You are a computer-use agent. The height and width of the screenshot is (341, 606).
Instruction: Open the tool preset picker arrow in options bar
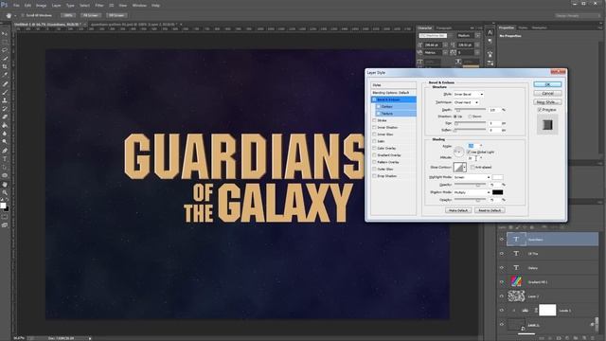click(15, 15)
